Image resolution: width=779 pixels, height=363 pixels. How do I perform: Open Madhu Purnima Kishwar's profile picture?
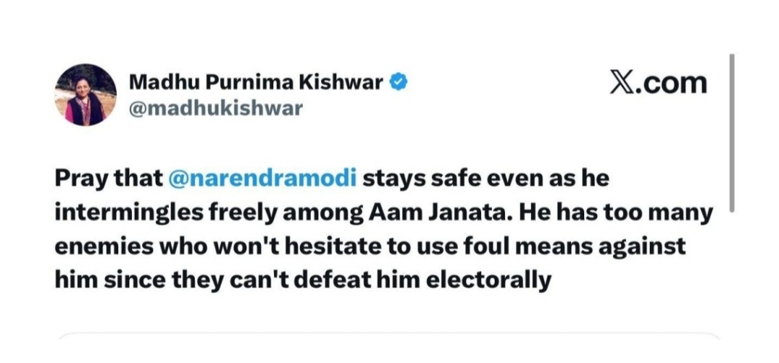[x=85, y=95]
